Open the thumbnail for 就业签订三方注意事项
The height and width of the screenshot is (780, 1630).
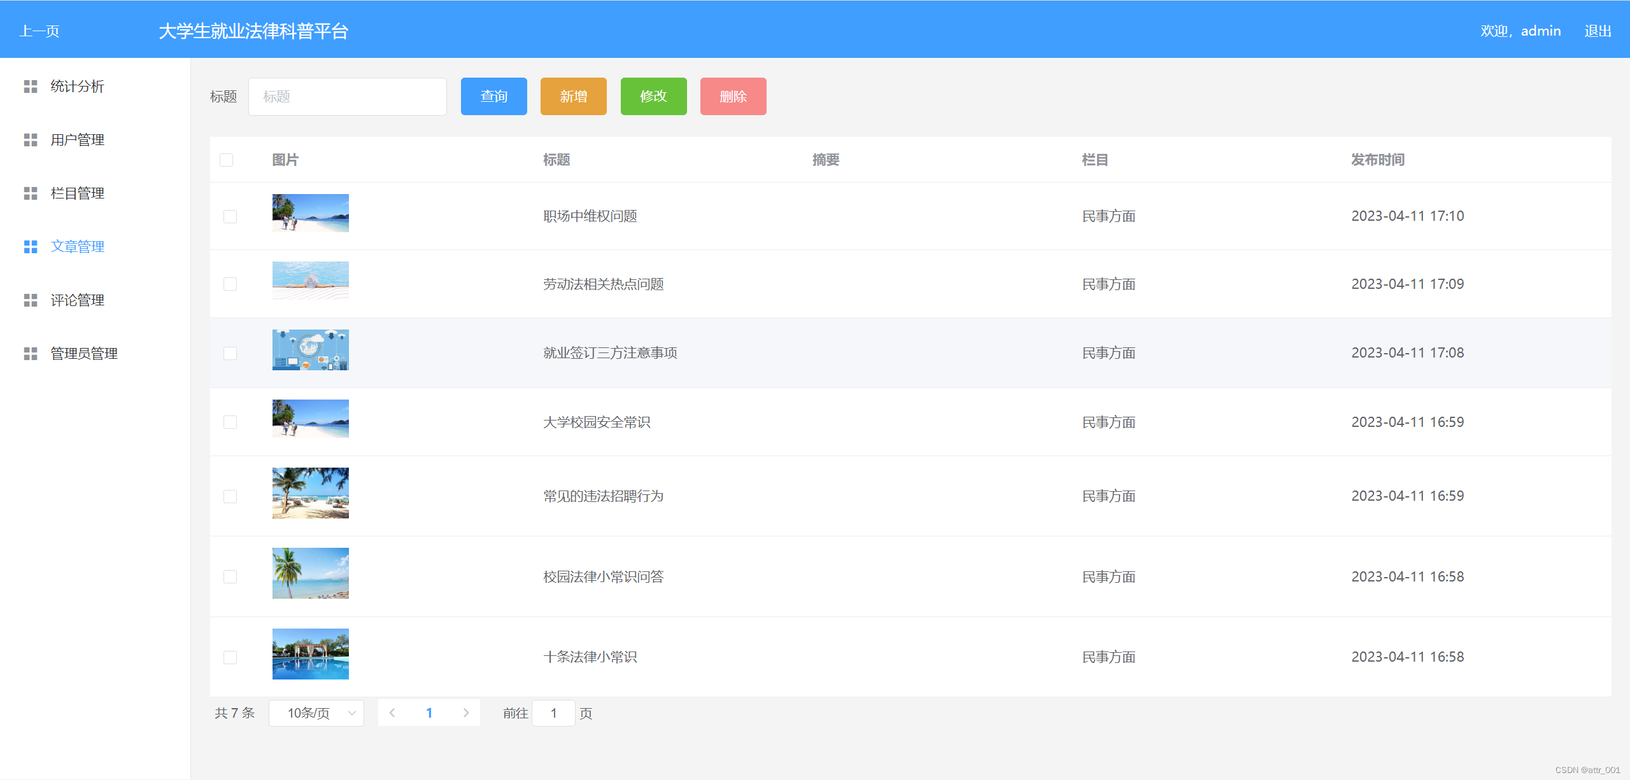pos(310,350)
